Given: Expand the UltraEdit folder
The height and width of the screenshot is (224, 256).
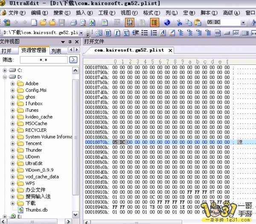Looking at the screenshot, I should click(x=12, y=163).
